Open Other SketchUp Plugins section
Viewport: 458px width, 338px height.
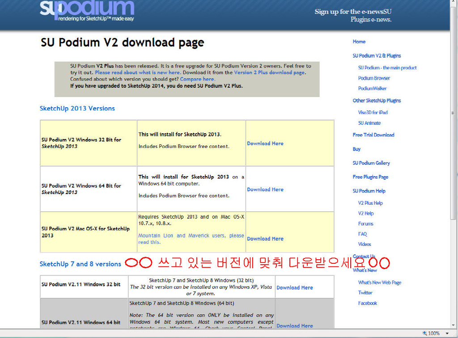click(377, 101)
